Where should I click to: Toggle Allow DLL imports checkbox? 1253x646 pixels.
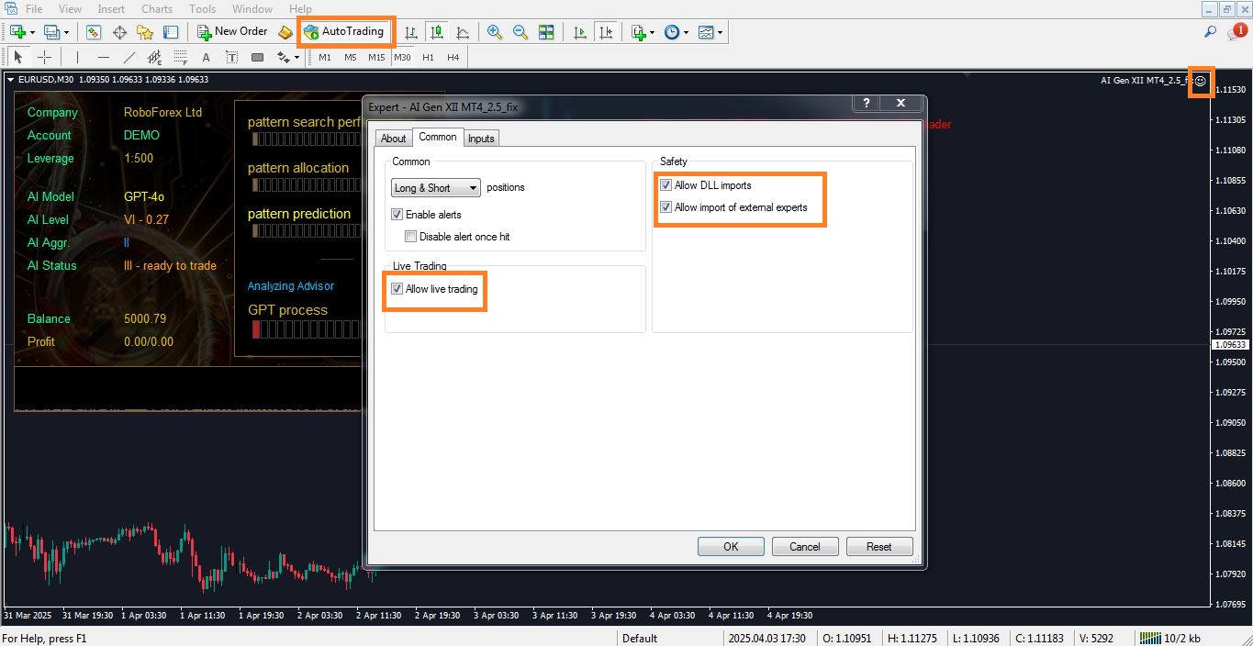(x=666, y=185)
